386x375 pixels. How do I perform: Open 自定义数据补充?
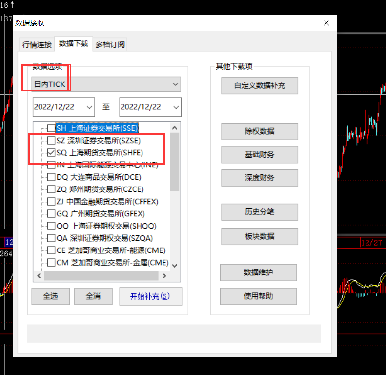(x=260, y=86)
